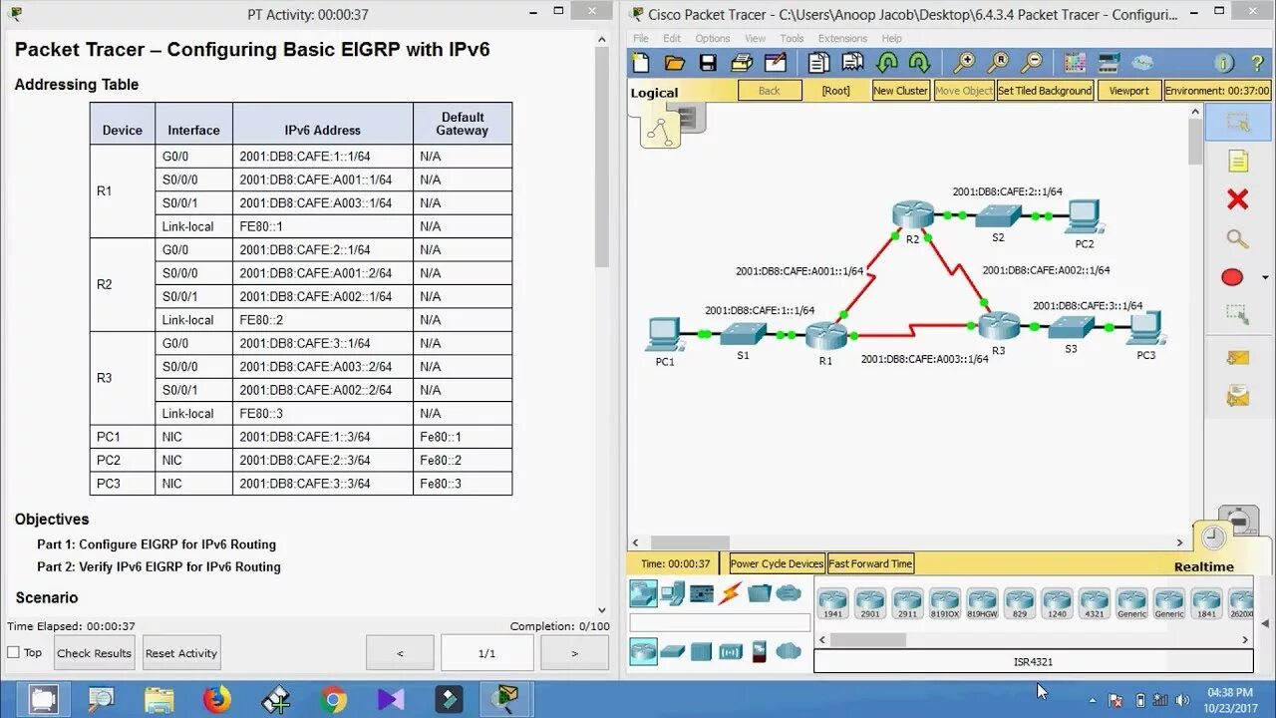Click the Copy toolbar icon
Image resolution: width=1276 pixels, height=718 pixels.
818,63
